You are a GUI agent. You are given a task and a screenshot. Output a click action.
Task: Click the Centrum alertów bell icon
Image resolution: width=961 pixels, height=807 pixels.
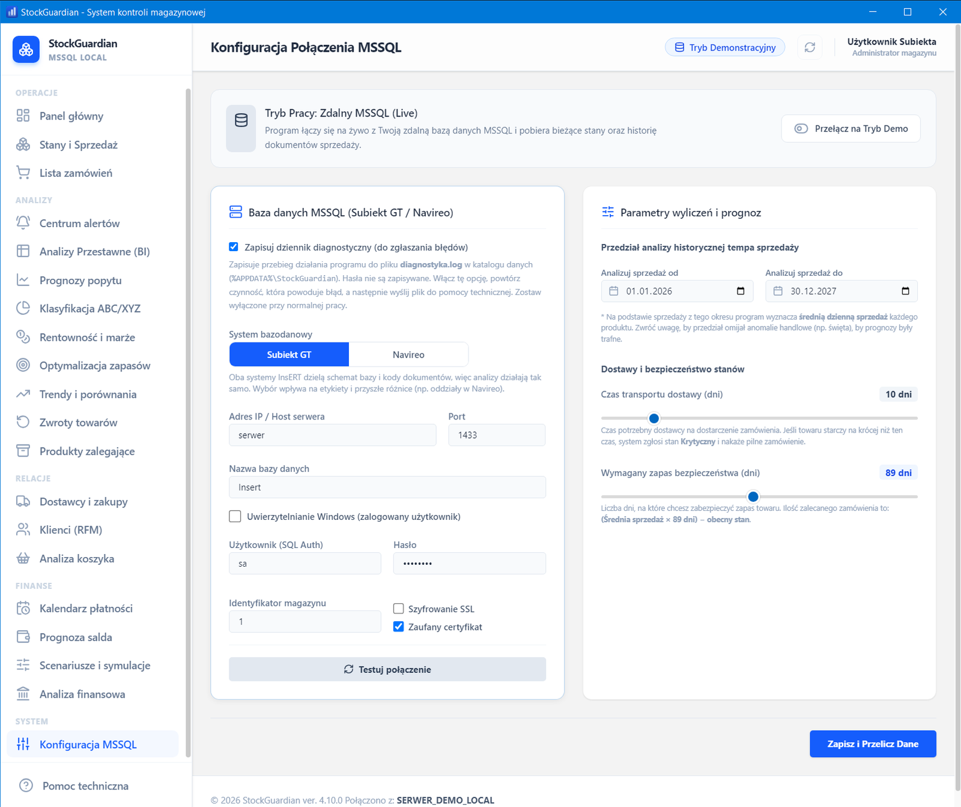click(x=23, y=223)
